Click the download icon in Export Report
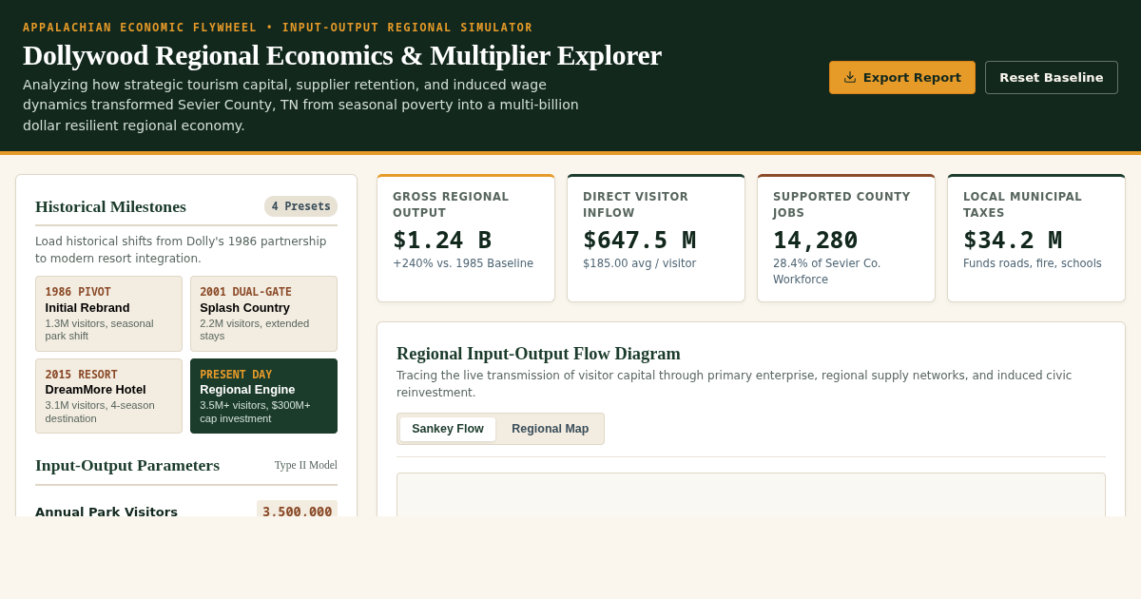The height and width of the screenshot is (599, 1141). click(850, 77)
